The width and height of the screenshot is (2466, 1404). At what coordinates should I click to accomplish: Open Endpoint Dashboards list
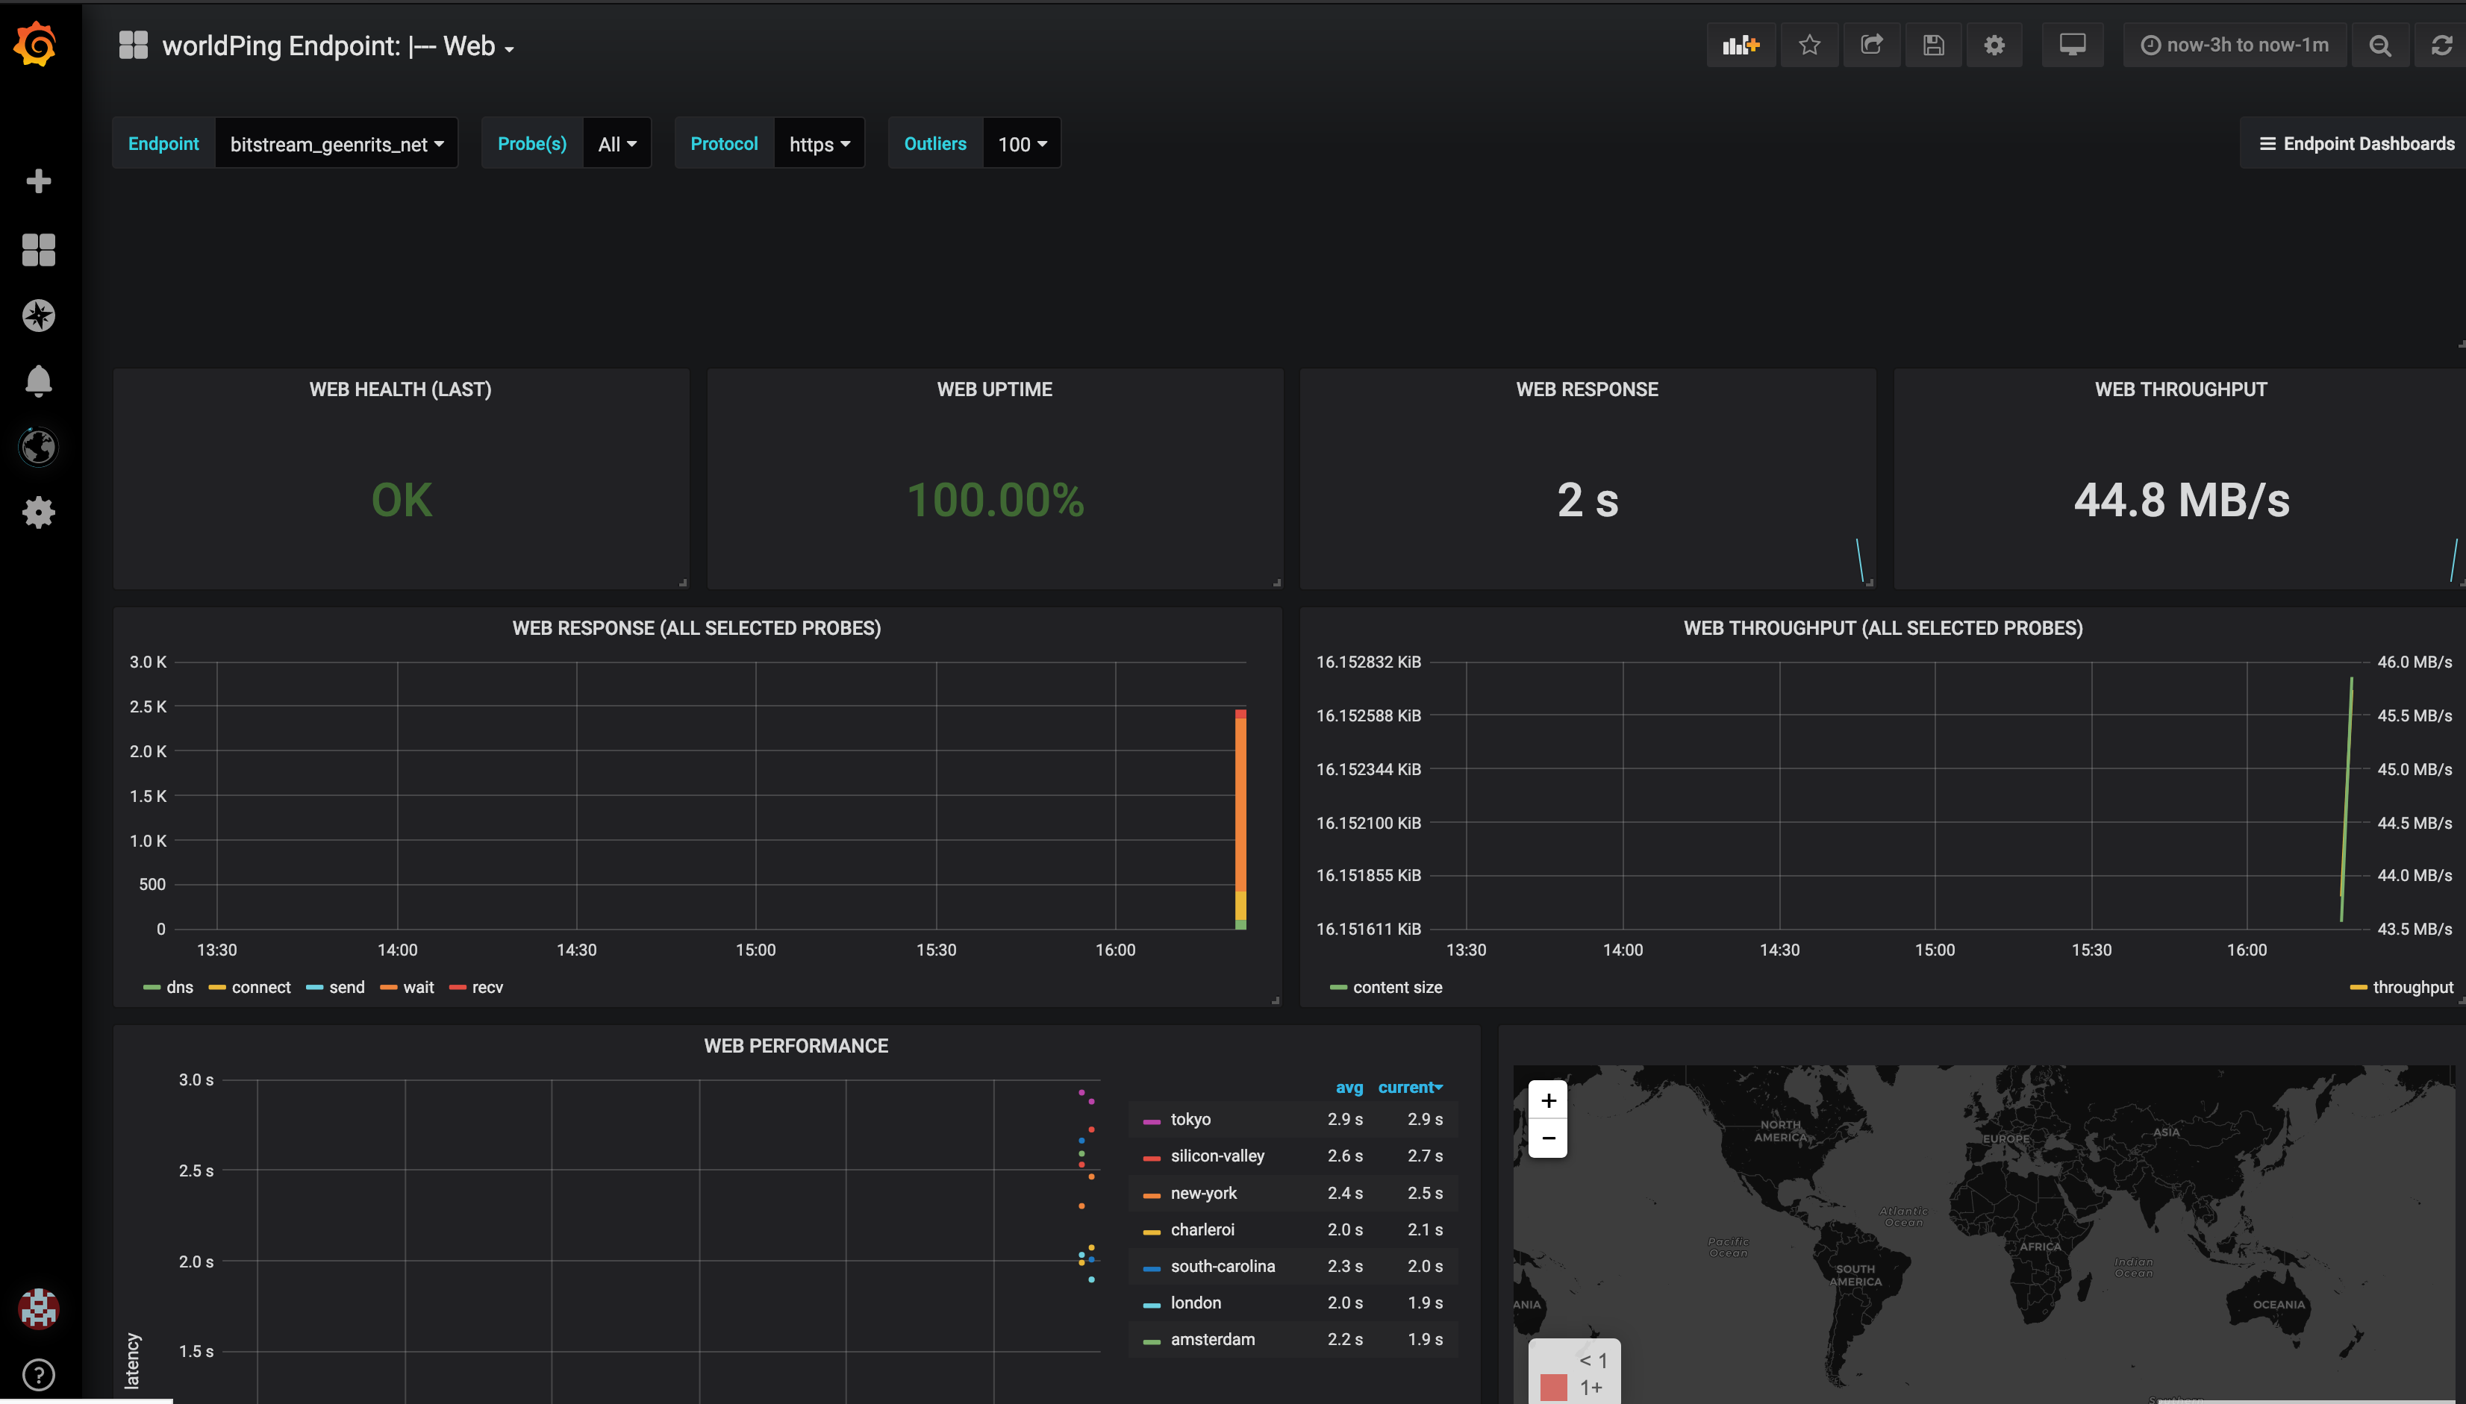click(2354, 142)
